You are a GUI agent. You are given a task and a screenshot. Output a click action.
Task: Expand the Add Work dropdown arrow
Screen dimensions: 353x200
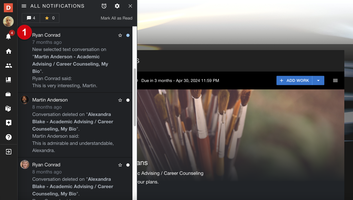click(x=318, y=80)
